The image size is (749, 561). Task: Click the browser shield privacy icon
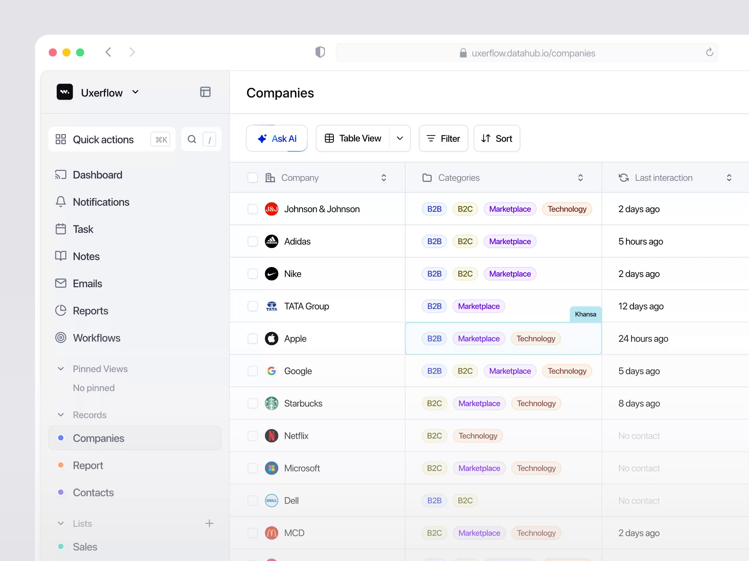tap(320, 52)
